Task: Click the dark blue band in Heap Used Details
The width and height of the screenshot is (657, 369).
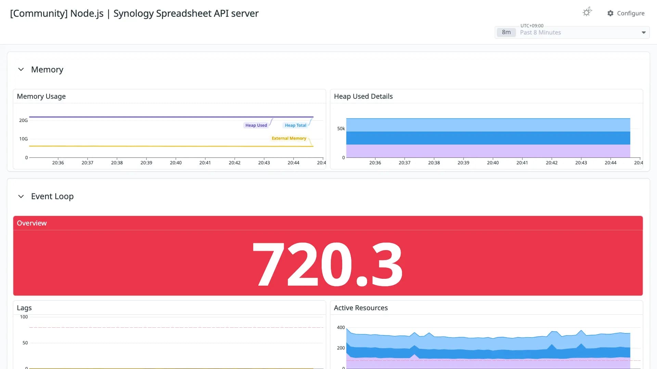Action: [488, 138]
